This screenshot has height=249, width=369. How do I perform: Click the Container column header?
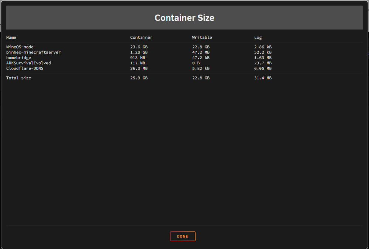141,37
